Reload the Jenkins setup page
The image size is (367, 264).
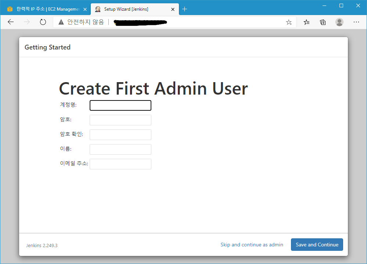[43, 22]
